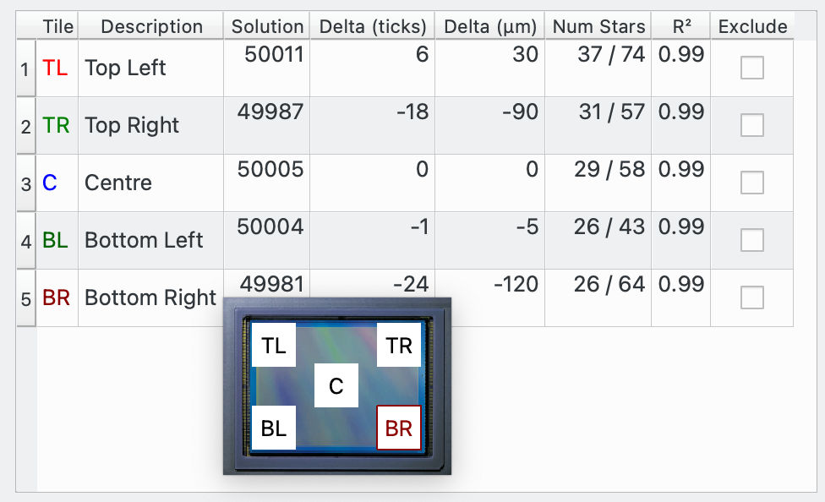Click the Centre solution value 50005
This screenshot has width=825, height=502.
(x=270, y=170)
